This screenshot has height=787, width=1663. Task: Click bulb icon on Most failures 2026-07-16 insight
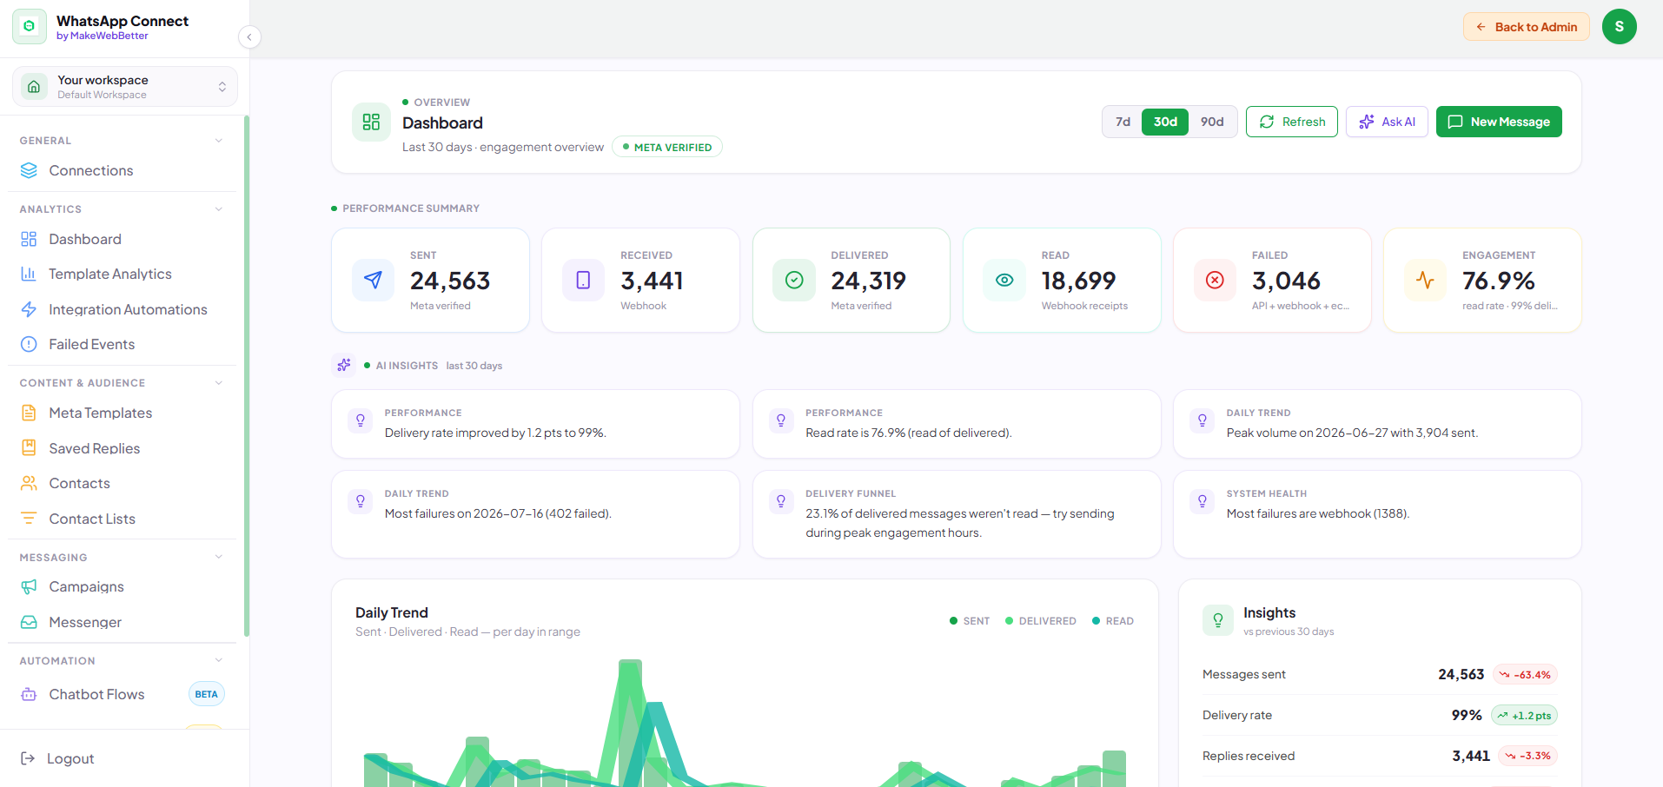(x=361, y=501)
